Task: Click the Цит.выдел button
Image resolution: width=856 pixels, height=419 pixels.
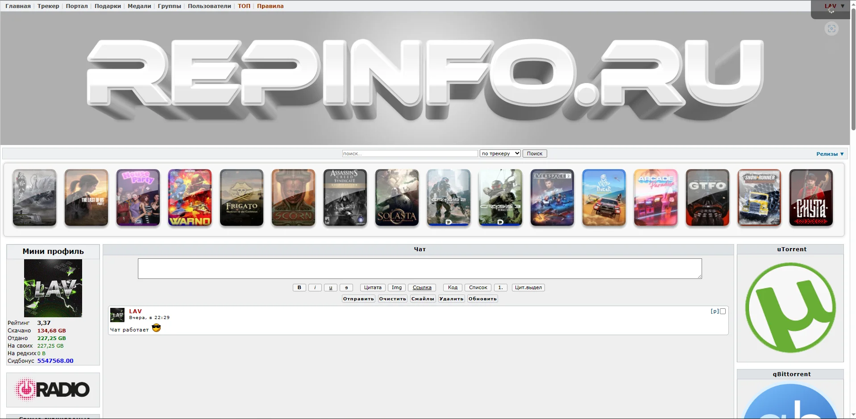Action: coord(528,287)
